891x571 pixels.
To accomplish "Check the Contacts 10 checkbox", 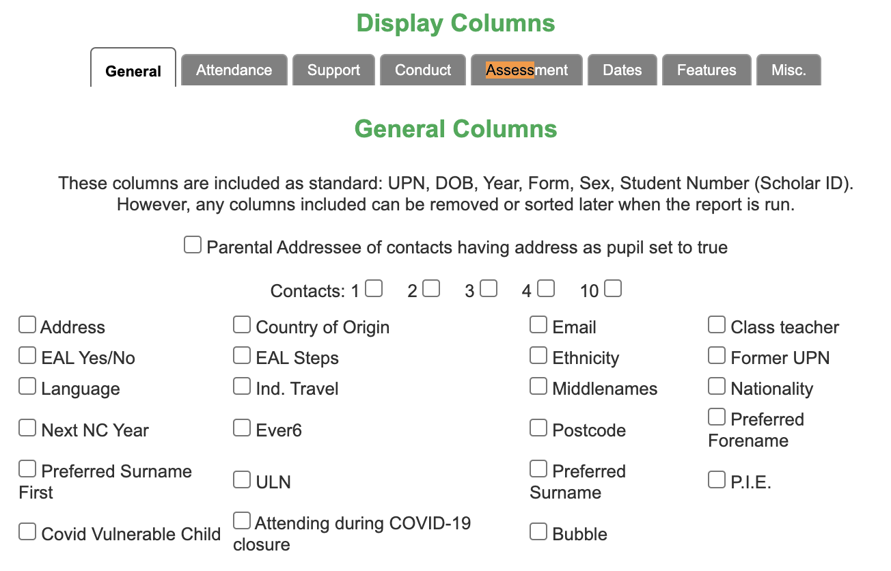I will pyautogui.click(x=613, y=288).
